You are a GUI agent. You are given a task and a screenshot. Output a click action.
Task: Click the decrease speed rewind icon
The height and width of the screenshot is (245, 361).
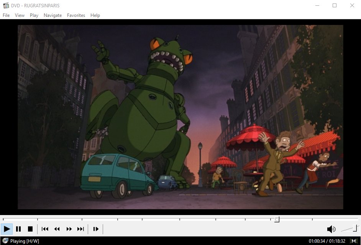[x=57, y=229]
